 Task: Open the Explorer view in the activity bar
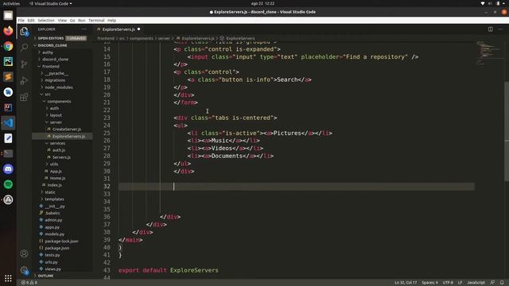pyautogui.click(x=24, y=31)
